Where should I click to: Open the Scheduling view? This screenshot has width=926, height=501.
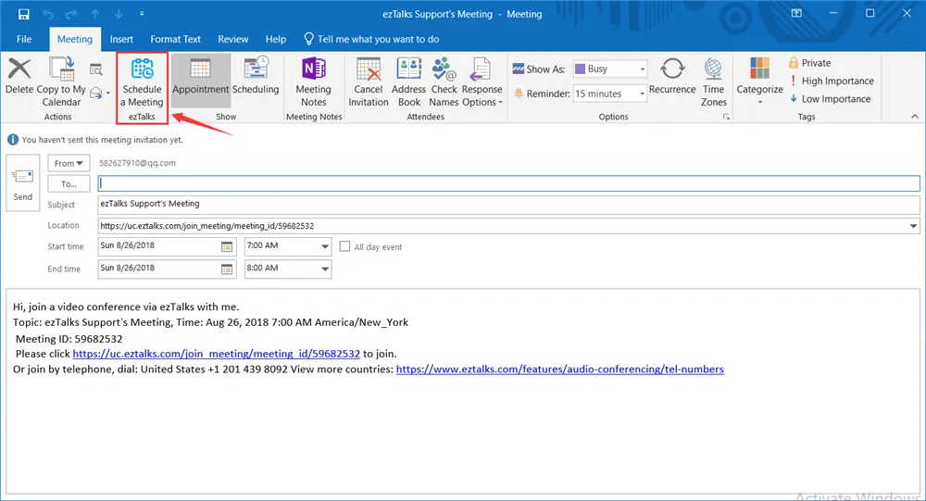click(x=256, y=77)
